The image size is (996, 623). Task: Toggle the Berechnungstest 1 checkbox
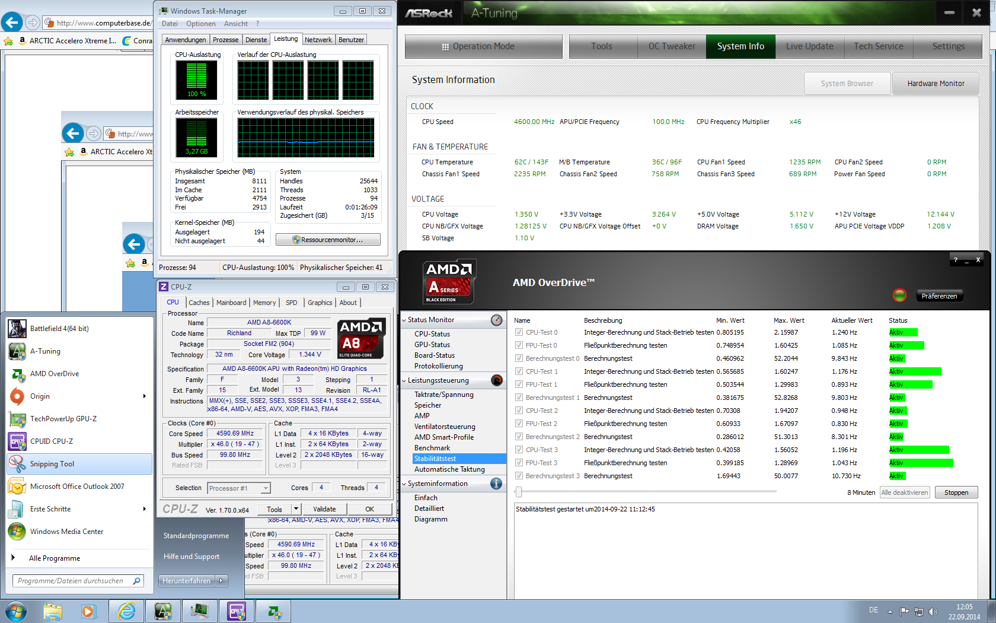(519, 398)
